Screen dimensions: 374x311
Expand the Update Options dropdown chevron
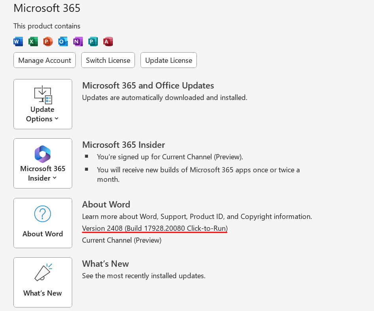tap(56, 119)
